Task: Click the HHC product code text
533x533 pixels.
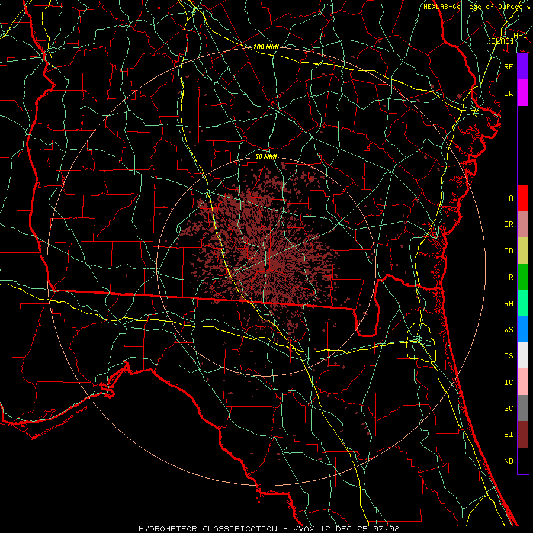Action: [x=520, y=36]
